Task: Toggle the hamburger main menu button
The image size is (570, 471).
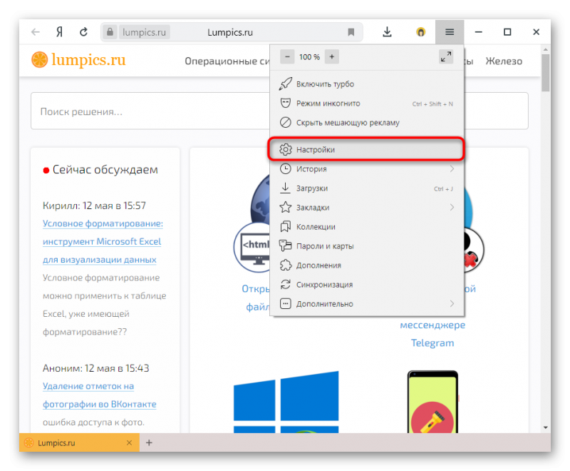Action: (x=450, y=32)
